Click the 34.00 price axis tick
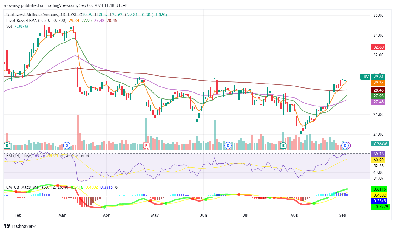Screen dimensions: 395x232 [378, 35]
